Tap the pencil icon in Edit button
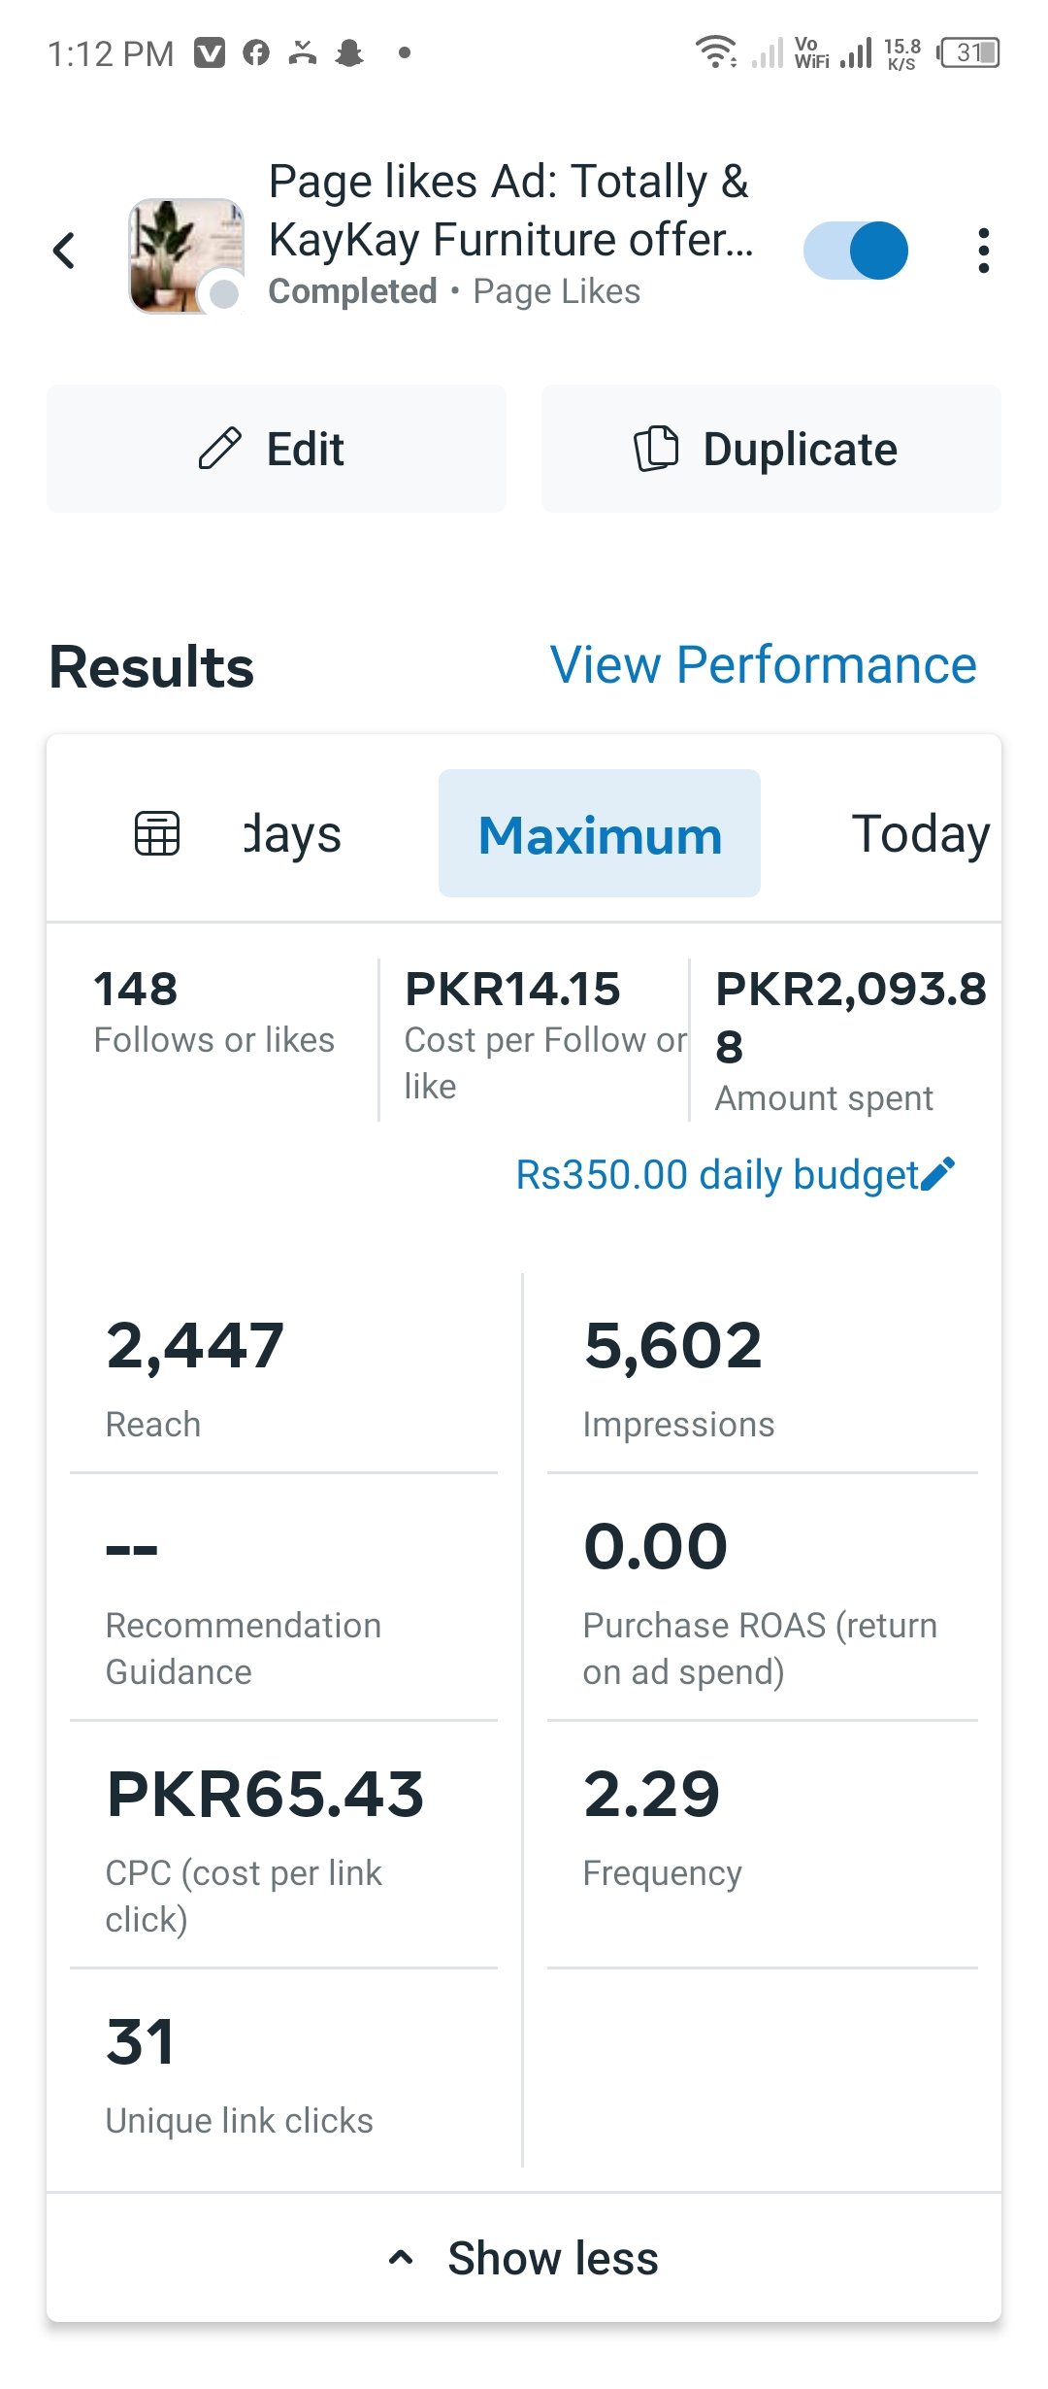1048x2389 pixels. [x=219, y=449]
